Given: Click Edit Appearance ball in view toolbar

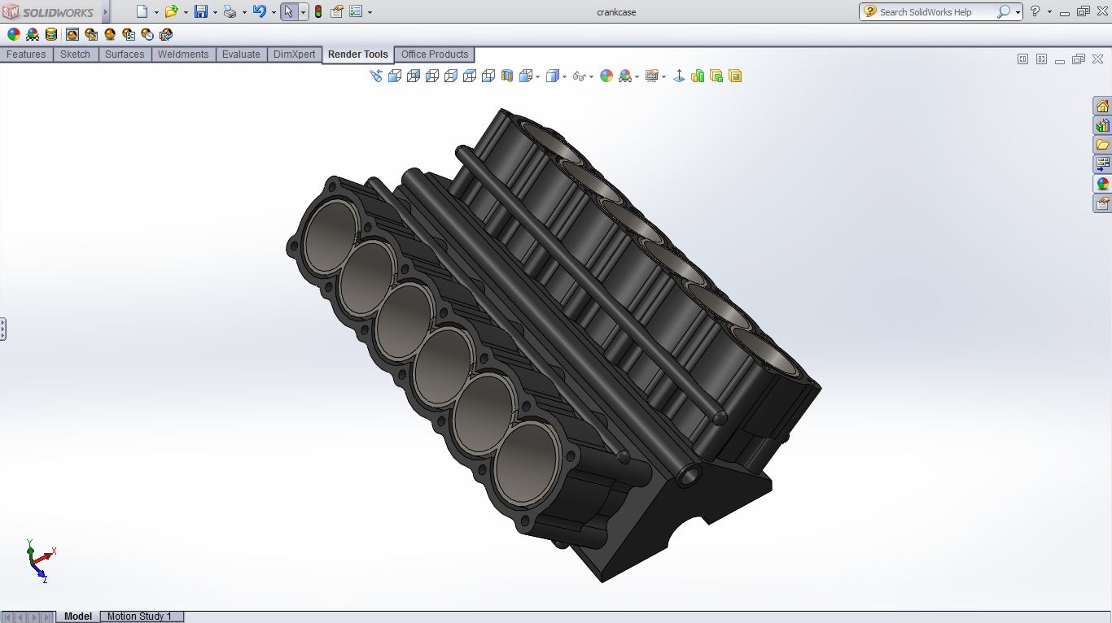Looking at the screenshot, I should pyautogui.click(x=606, y=76).
